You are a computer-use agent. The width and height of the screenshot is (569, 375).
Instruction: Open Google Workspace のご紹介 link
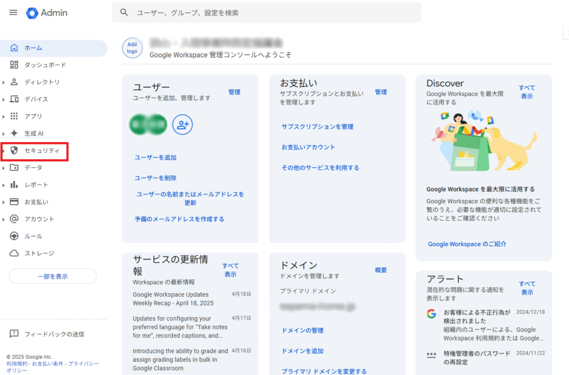pyautogui.click(x=467, y=244)
